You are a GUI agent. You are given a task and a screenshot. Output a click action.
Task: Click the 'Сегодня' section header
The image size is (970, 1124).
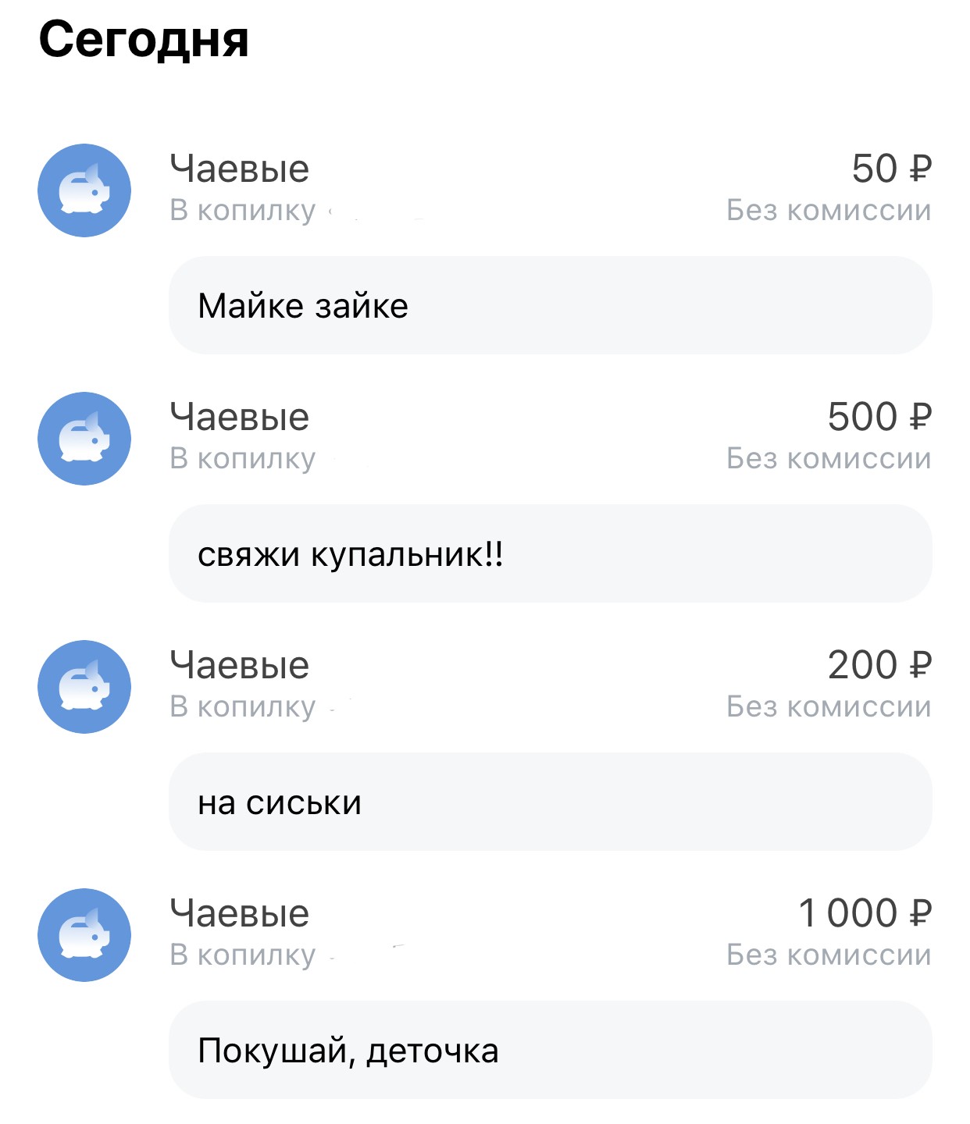pyautogui.click(x=144, y=39)
